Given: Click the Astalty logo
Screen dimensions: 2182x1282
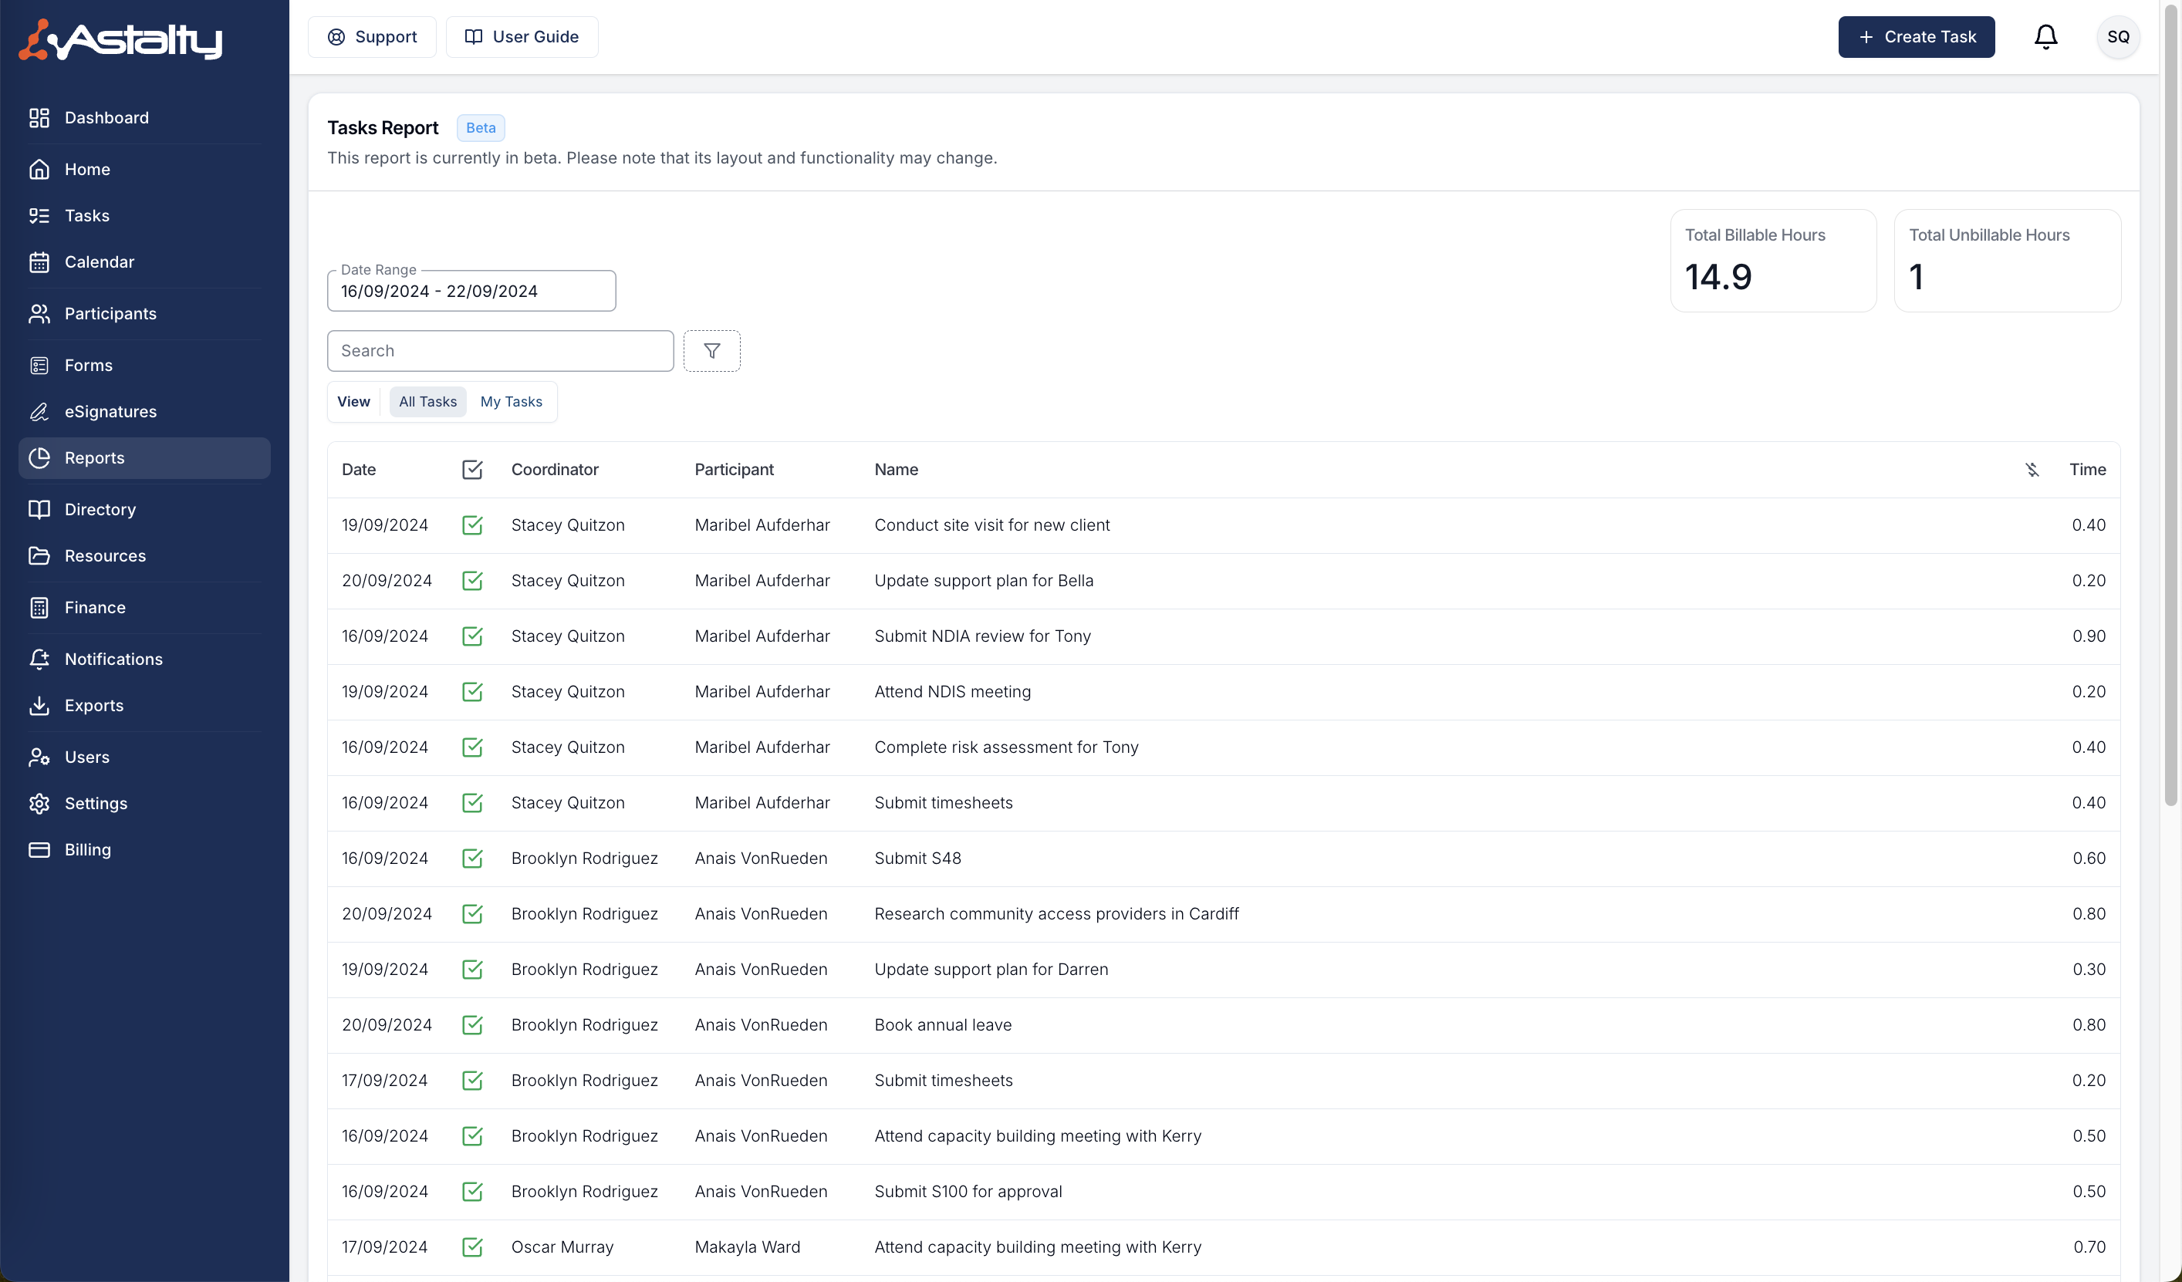Looking at the screenshot, I should point(121,39).
